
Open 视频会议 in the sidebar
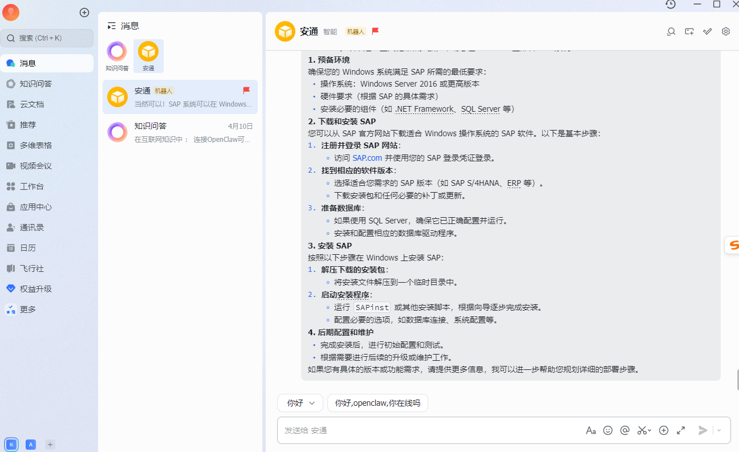coord(47,166)
